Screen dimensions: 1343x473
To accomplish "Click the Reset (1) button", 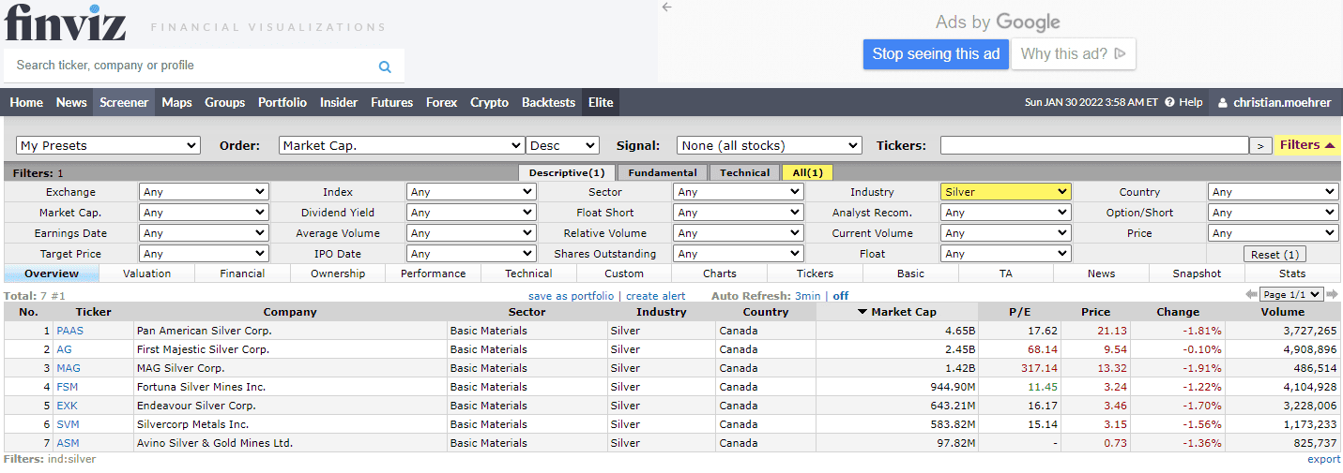I will (x=1274, y=255).
